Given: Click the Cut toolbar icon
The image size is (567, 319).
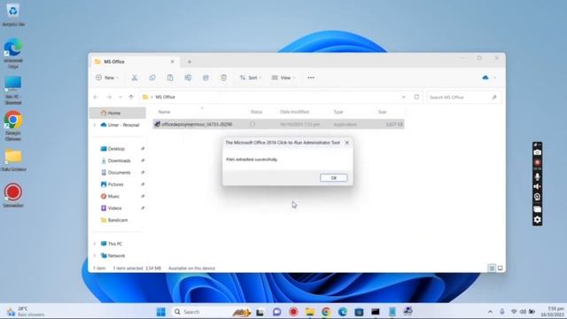Looking at the screenshot, I should pyautogui.click(x=134, y=78).
